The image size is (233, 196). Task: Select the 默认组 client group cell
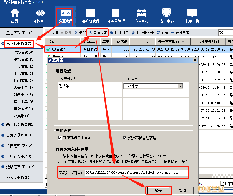click(x=90, y=86)
